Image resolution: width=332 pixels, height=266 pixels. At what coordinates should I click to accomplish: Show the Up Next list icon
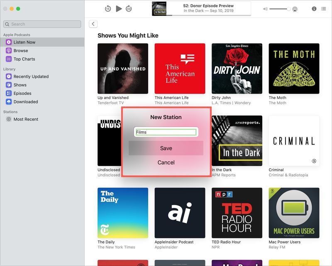point(323,9)
